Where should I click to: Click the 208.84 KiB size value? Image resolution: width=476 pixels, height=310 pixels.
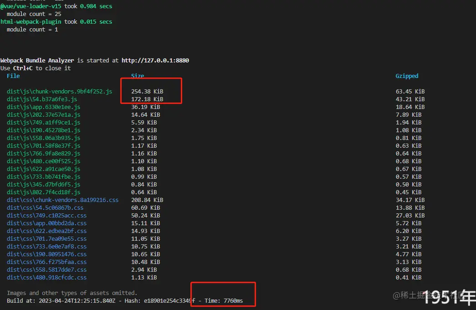[147, 200]
